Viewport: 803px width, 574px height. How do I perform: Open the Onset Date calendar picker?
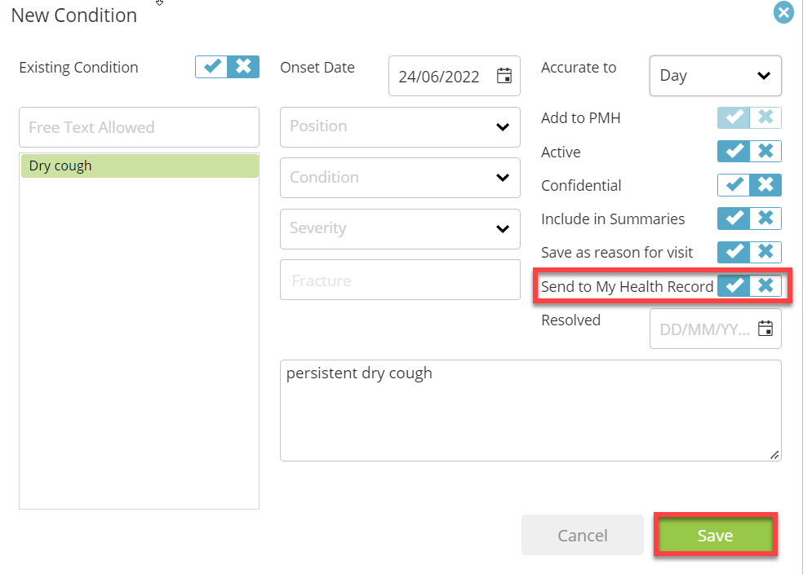point(504,76)
